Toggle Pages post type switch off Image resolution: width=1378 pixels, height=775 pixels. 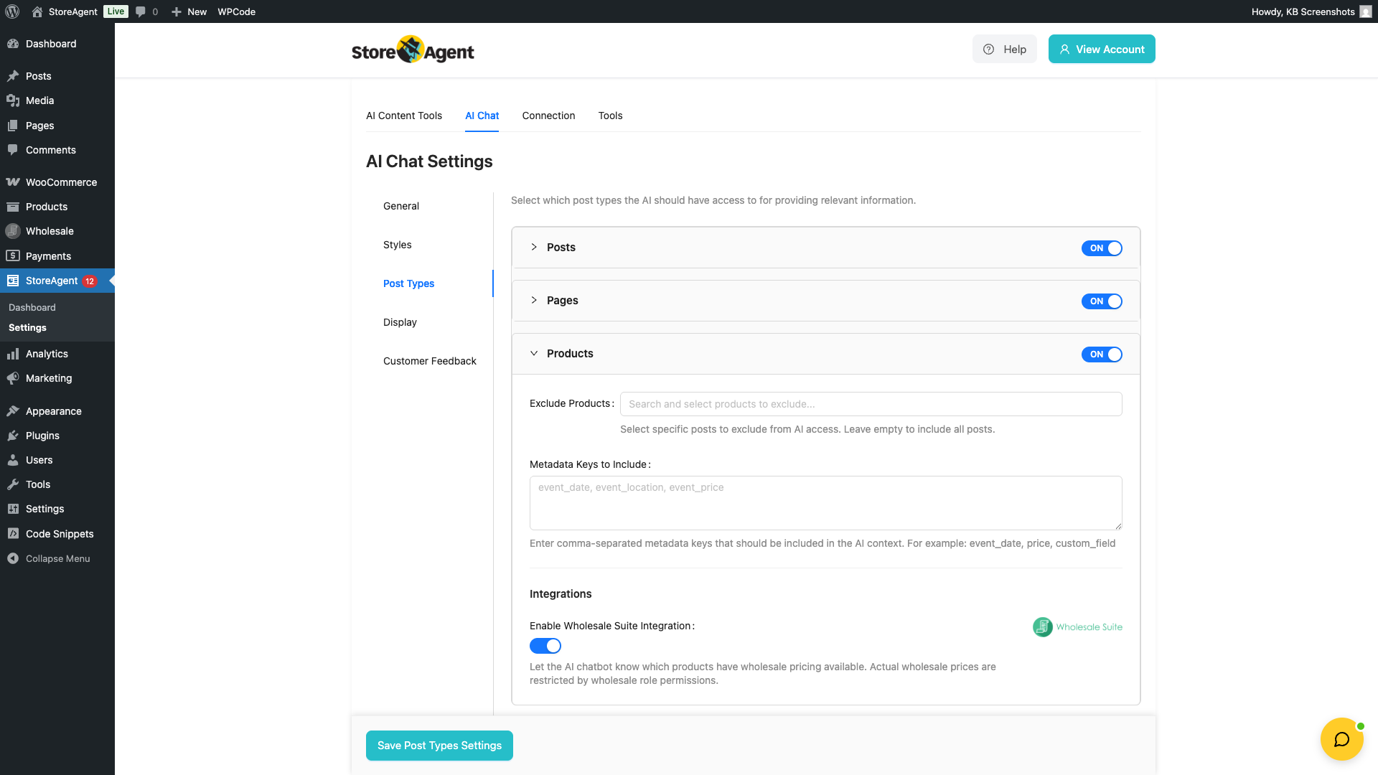1102,301
